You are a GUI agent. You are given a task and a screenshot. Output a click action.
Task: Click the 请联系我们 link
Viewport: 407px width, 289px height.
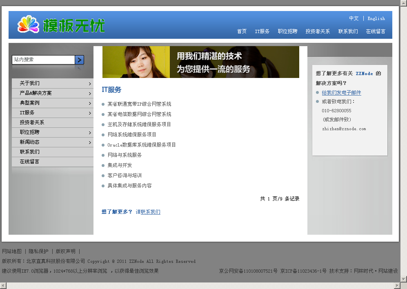148,212
